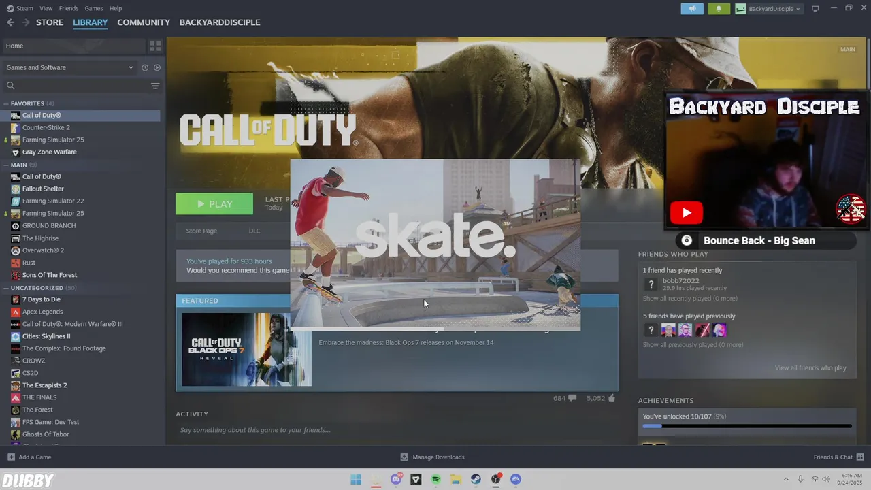Open OBS Studio from the taskbar

point(496,479)
